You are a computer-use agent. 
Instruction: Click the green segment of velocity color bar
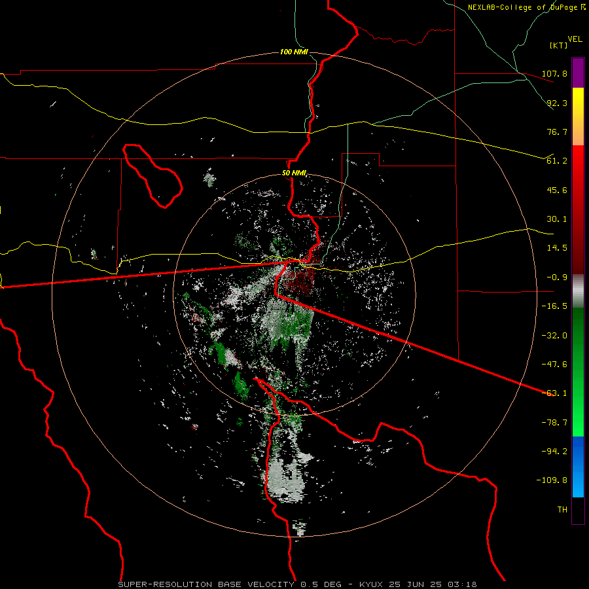pyautogui.click(x=578, y=372)
